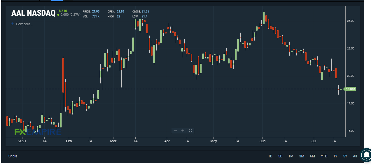This screenshot has height=167, width=371.
Task: Add a symbol via Compare ...
Action: coord(24,24)
